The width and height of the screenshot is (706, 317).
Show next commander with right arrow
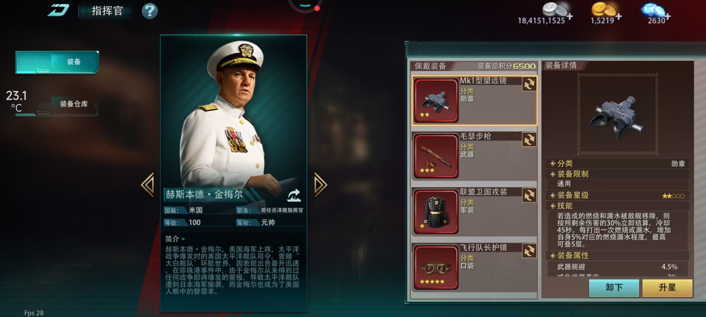[320, 185]
